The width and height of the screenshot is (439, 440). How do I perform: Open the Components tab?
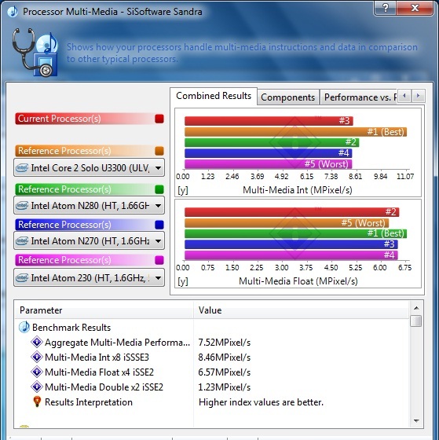click(287, 97)
